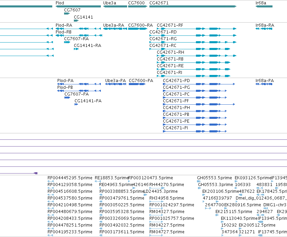Click the 'RM04727.5prime' EST label
The height and width of the screenshot is (237, 287).
[x=167, y=232]
